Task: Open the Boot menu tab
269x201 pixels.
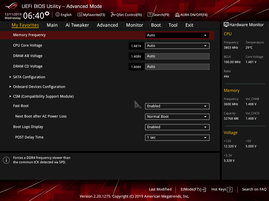Action: point(156,25)
